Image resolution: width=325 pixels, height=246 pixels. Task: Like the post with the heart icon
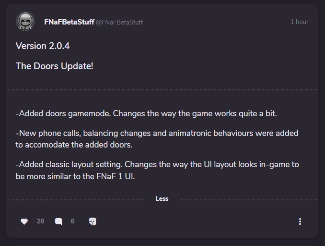click(24, 221)
